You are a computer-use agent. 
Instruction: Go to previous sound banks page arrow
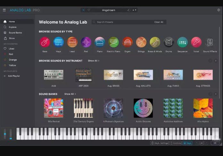[210, 94]
